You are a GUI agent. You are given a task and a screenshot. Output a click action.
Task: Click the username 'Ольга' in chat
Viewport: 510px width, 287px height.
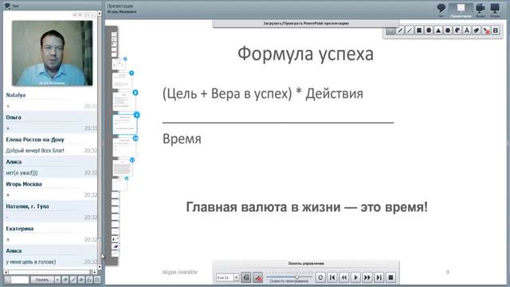click(14, 117)
